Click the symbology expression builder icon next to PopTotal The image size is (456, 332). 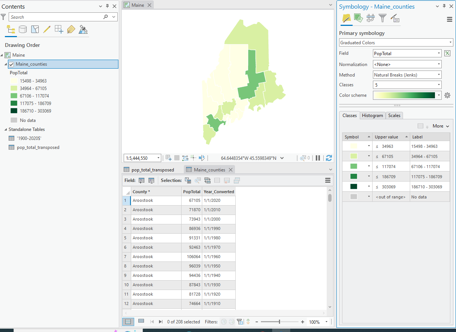pyautogui.click(x=447, y=53)
